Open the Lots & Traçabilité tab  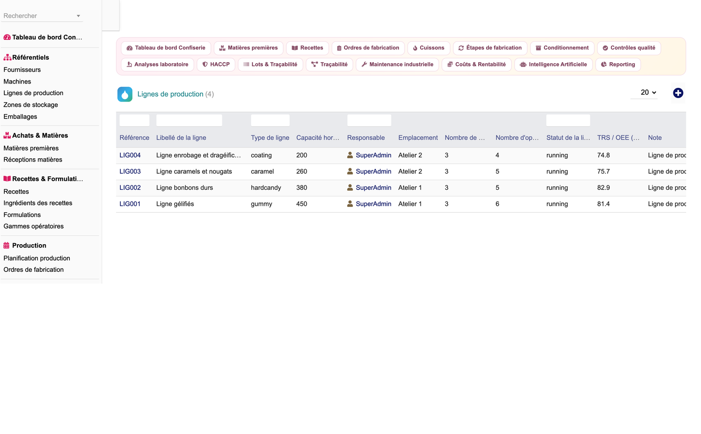click(270, 65)
